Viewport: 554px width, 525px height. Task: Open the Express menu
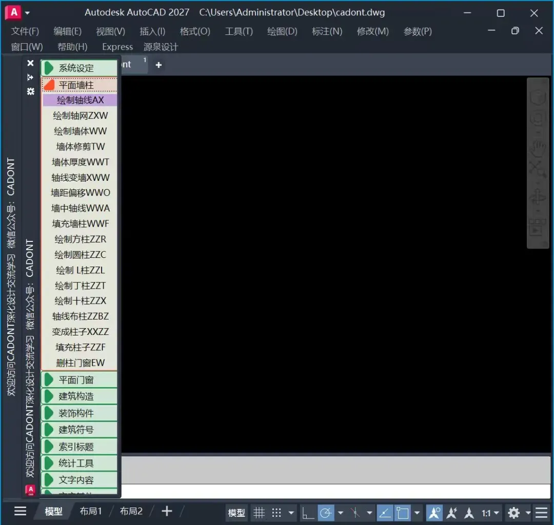pyautogui.click(x=117, y=47)
